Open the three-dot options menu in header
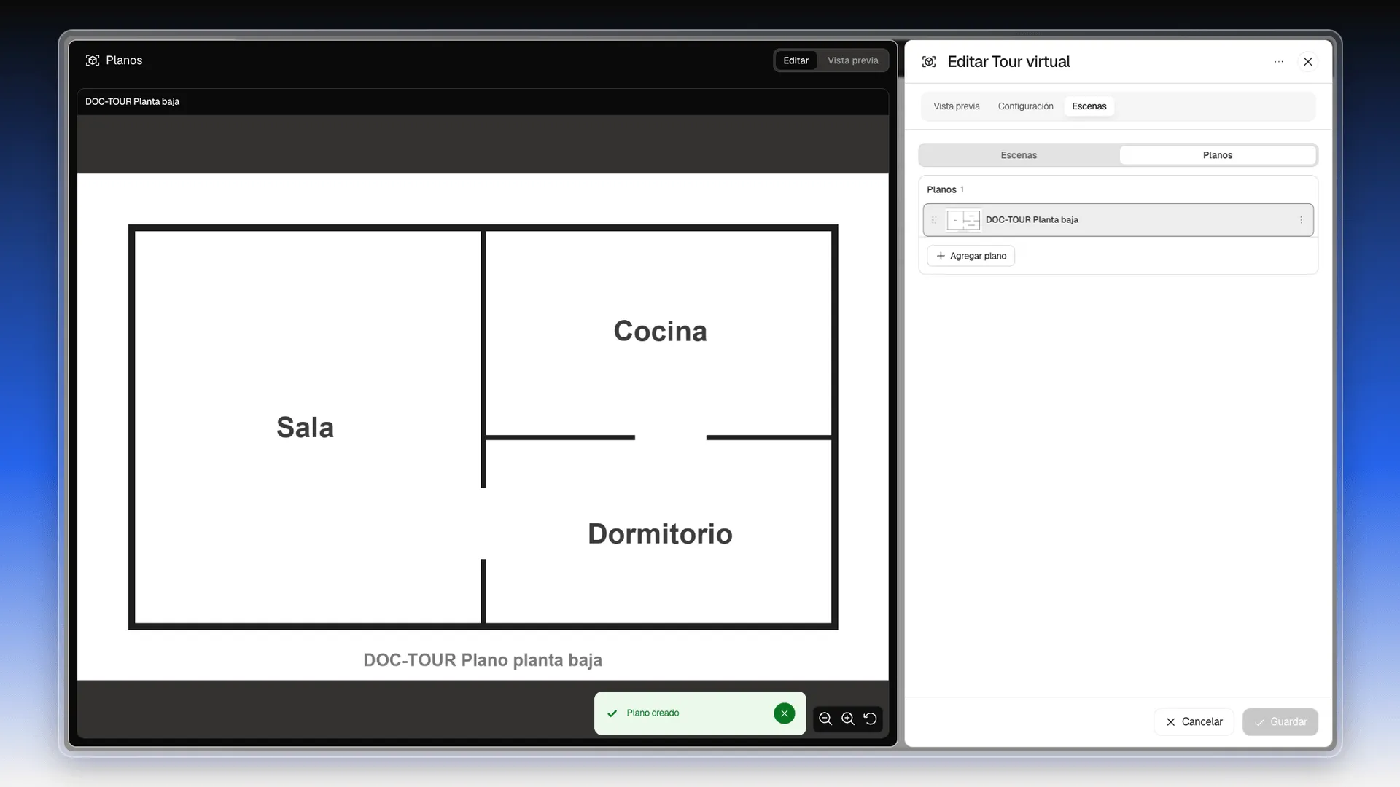The width and height of the screenshot is (1400, 787). coord(1279,62)
